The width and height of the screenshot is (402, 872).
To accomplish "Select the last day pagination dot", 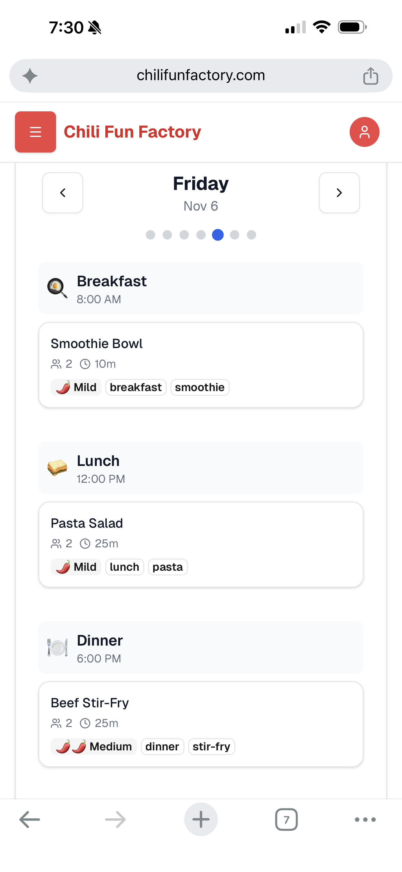I will [x=251, y=235].
